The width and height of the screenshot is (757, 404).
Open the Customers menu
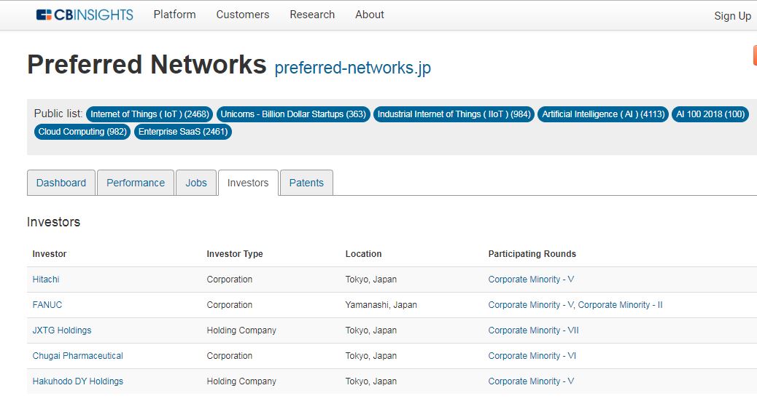point(243,15)
